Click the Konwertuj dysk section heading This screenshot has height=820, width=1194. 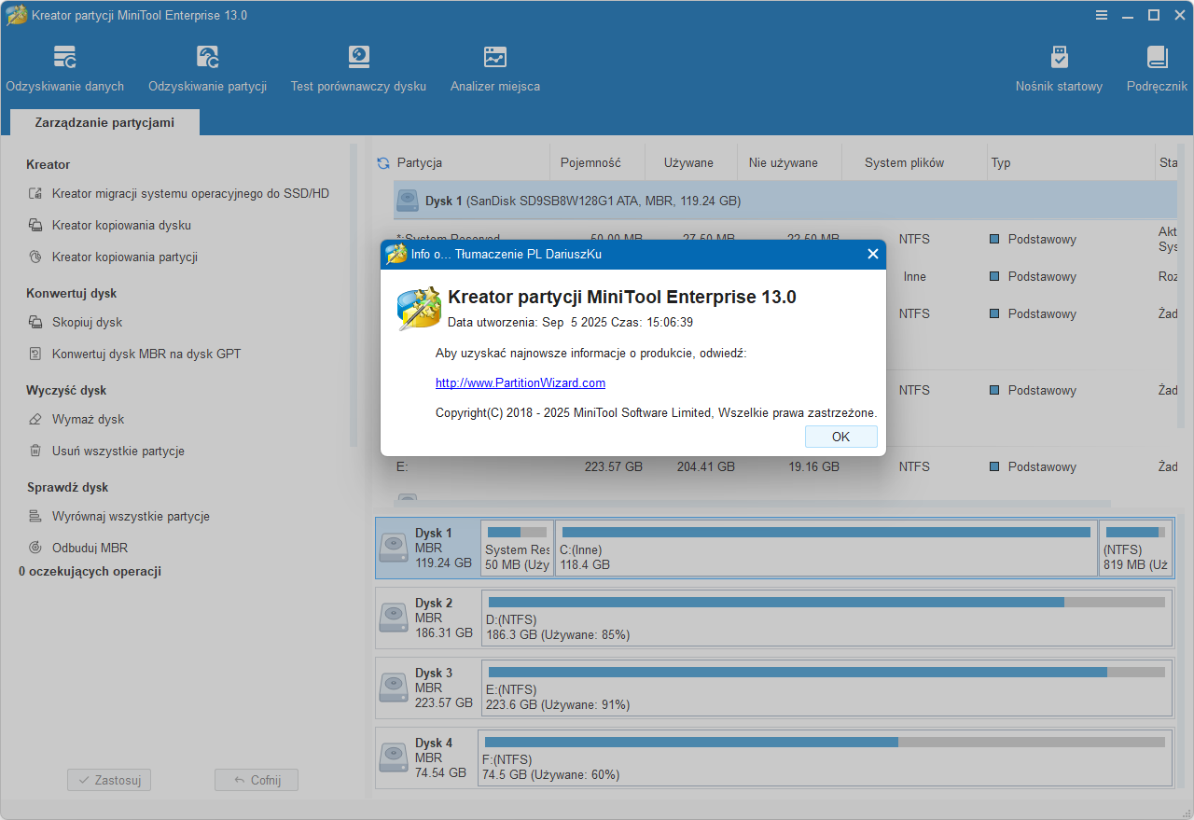click(x=72, y=293)
